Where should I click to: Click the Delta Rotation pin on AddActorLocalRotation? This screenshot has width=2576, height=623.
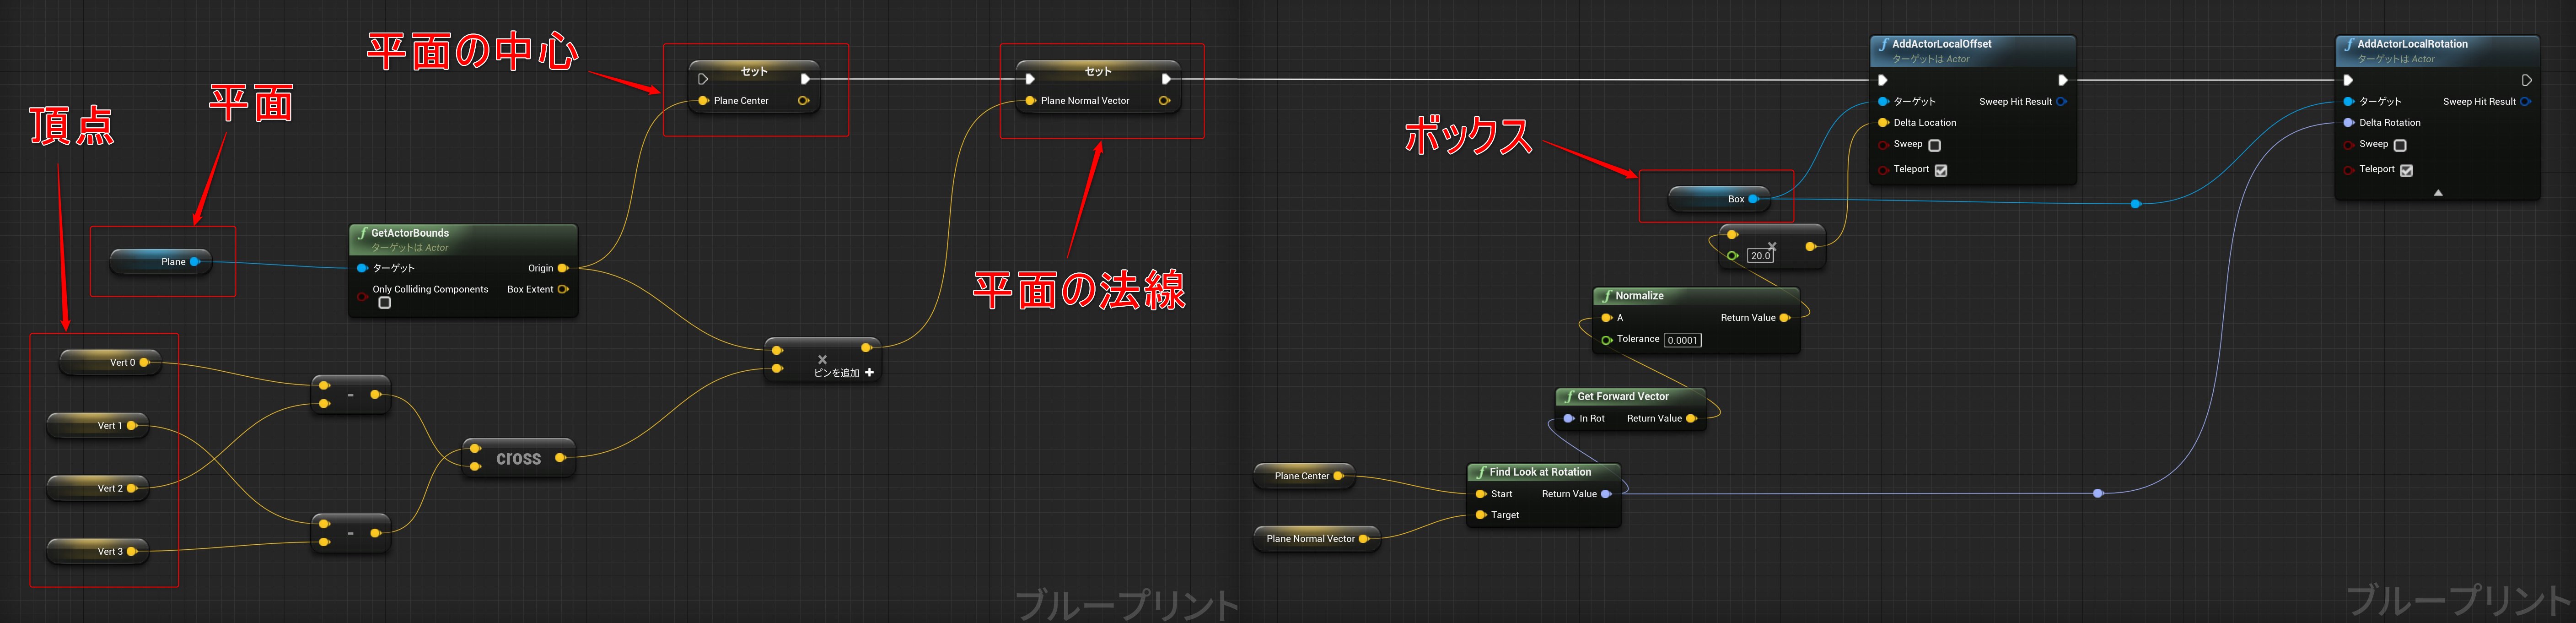pos(2349,123)
